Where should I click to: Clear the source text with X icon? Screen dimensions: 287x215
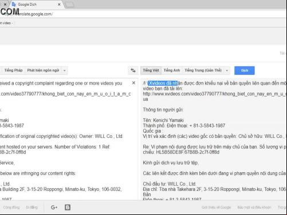133,83
